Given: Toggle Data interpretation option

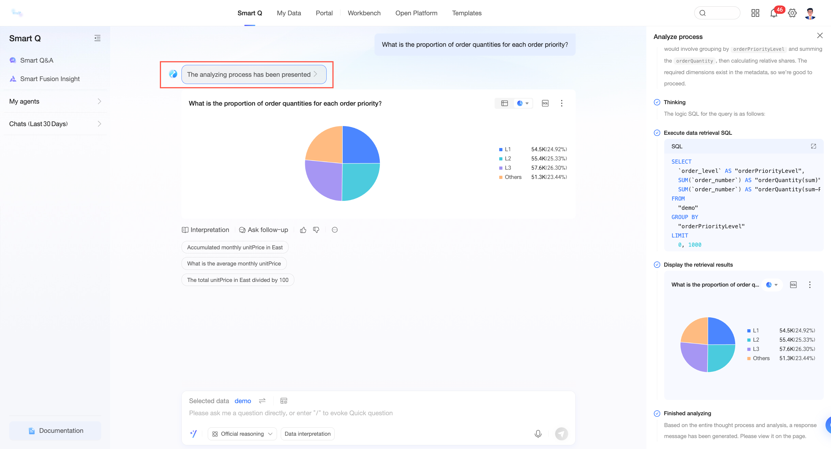Looking at the screenshot, I should tap(307, 433).
